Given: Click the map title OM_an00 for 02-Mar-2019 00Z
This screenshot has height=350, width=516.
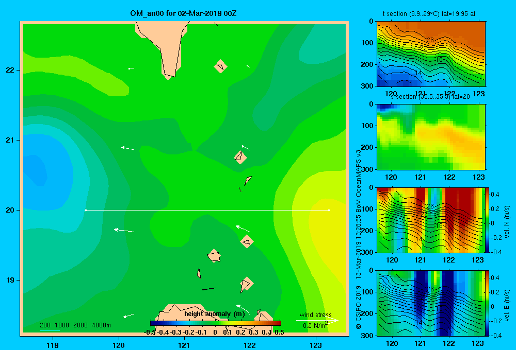Looking at the screenshot, I should 183,13.
